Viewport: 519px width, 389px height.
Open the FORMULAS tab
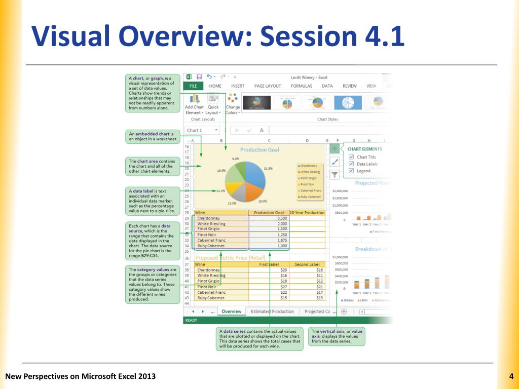[x=302, y=86]
